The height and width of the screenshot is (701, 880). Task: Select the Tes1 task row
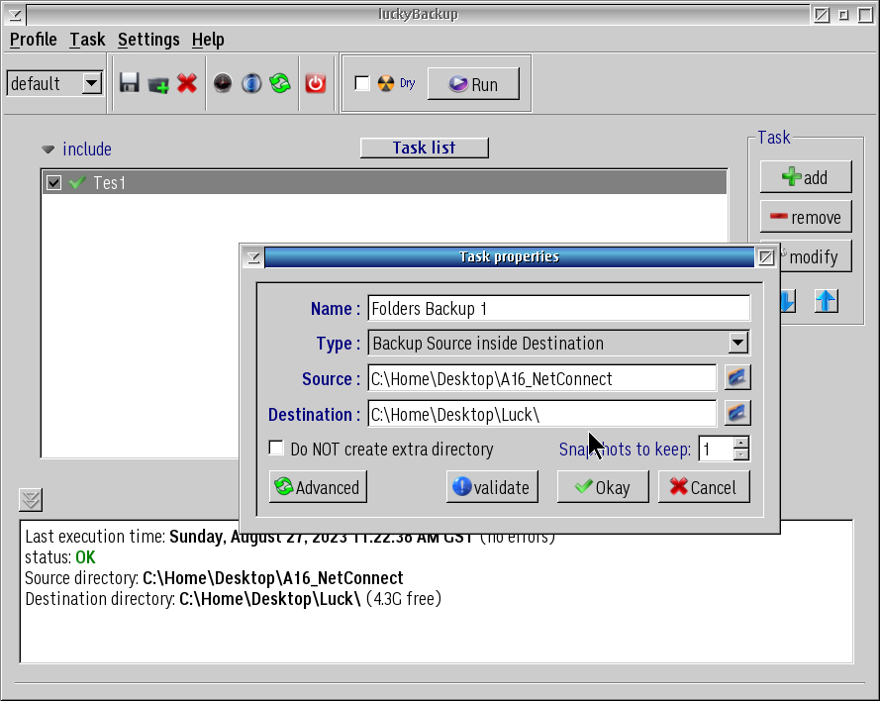coord(384,182)
